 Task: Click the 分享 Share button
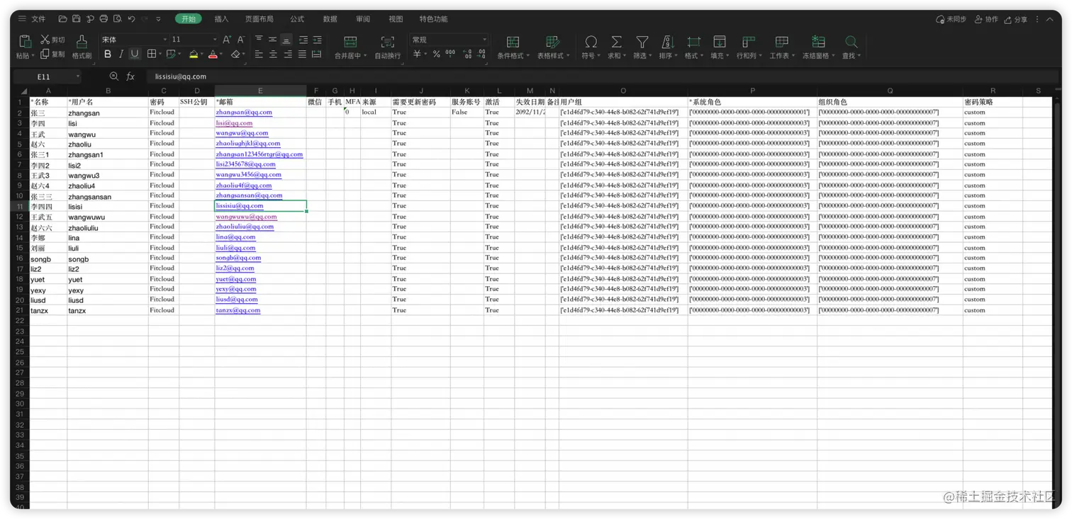[x=1015, y=19]
